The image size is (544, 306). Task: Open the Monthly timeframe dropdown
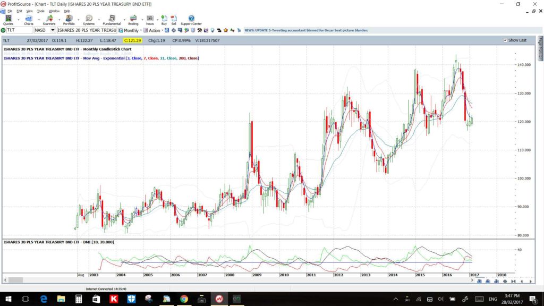(x=130, y=30)
